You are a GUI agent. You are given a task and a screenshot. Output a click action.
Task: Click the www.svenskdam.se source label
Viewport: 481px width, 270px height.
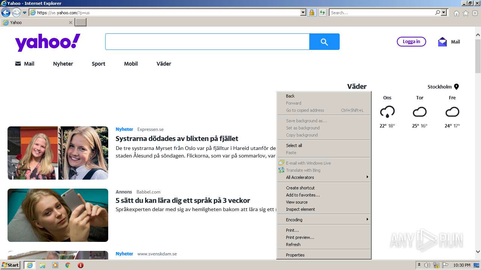click(x=157, y=254)
